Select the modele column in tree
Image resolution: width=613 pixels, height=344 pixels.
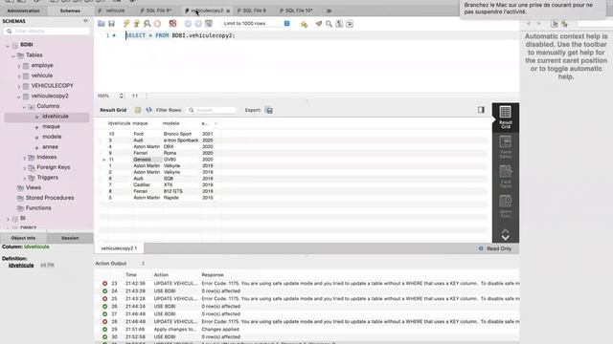coord(52,137)
